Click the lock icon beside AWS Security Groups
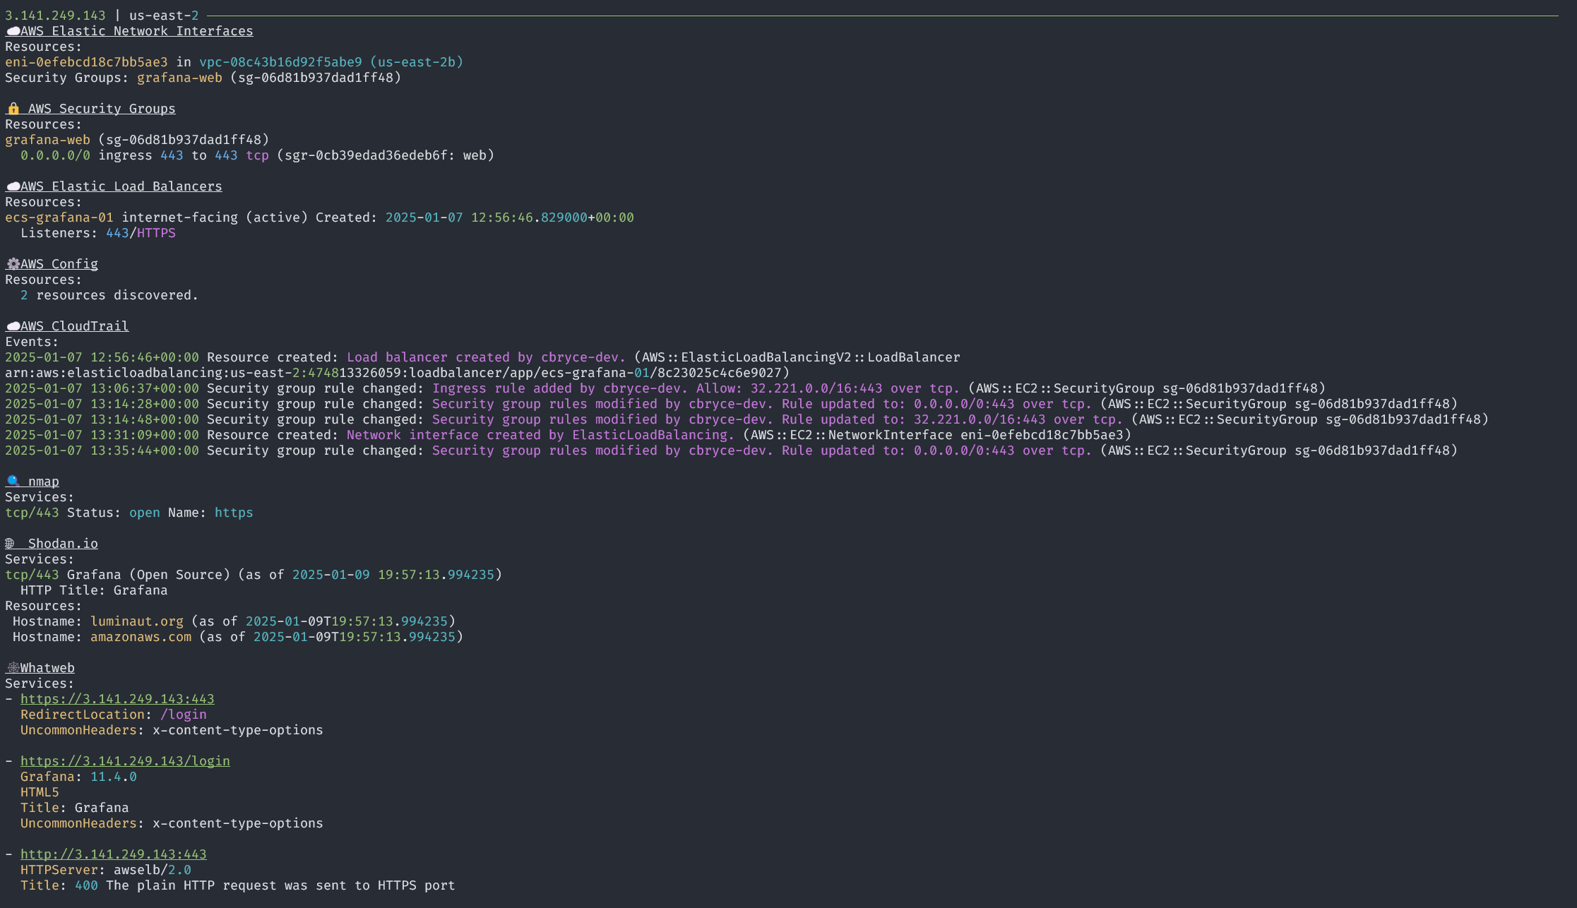Viewport: 1577px width, 908px height. click(x=13, y=109)
